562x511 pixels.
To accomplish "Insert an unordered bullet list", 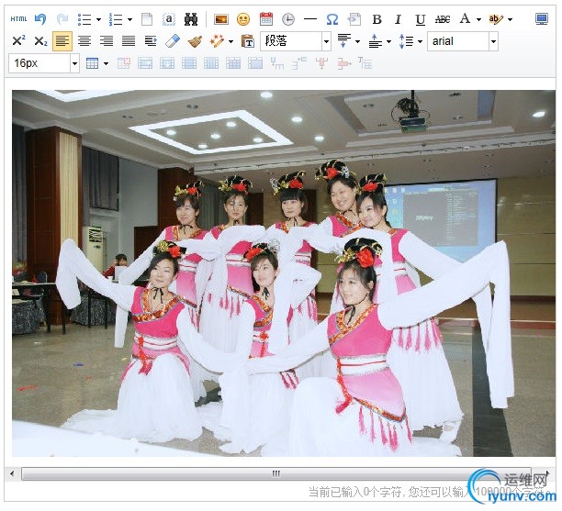I will [x=84, y=19].
